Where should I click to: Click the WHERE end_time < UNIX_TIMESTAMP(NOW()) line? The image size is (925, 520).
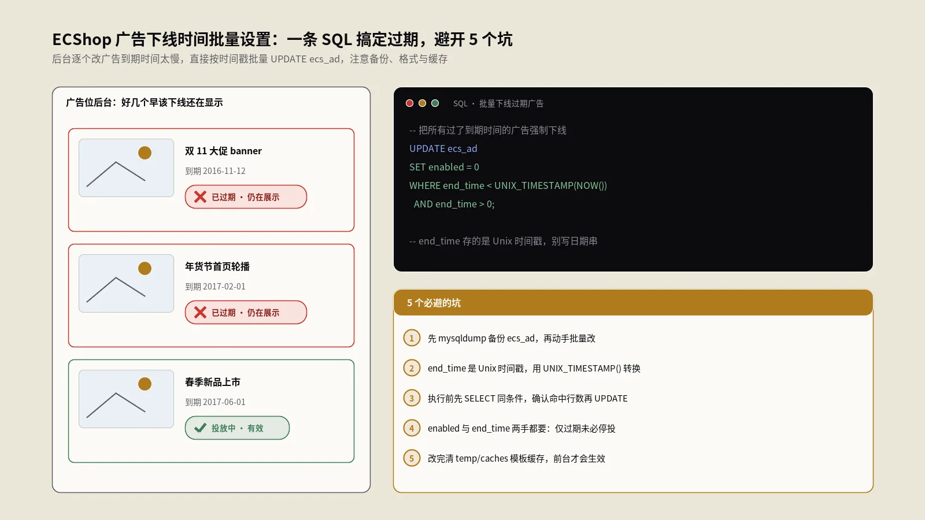pos(508,185)
